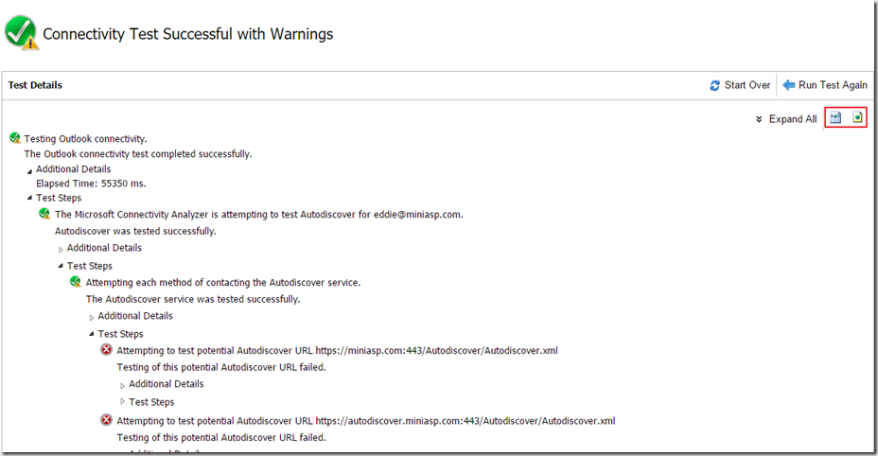Click the Start Over link
This screenshot has width=878, height=456.
(x=746, y=85)
